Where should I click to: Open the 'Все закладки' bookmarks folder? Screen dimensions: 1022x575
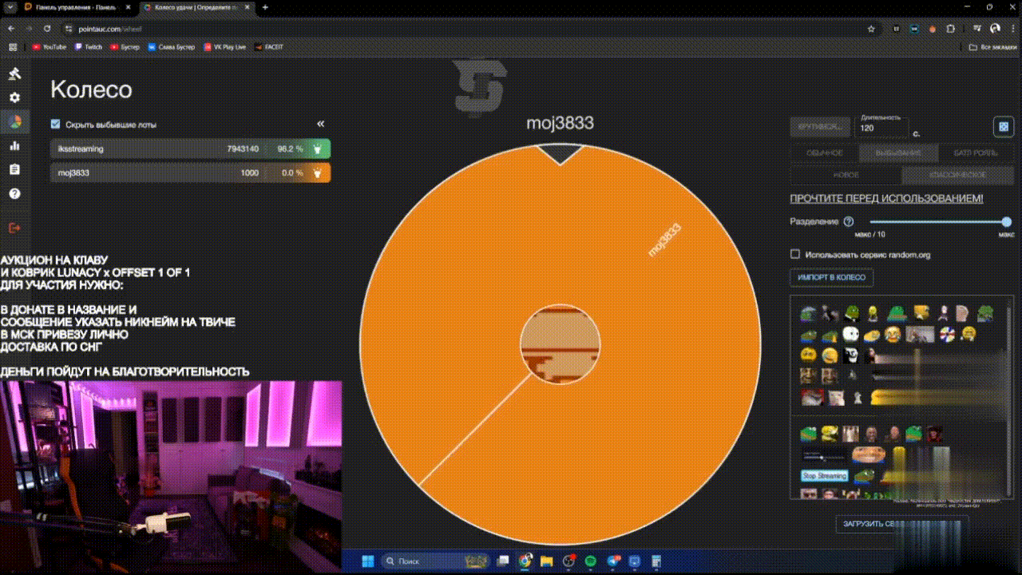[992, 47]
